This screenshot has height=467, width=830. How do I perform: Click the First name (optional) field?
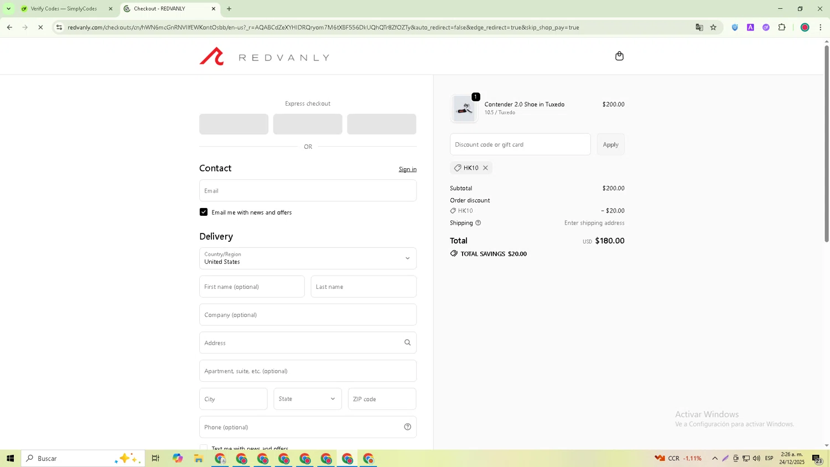point(252,287)
